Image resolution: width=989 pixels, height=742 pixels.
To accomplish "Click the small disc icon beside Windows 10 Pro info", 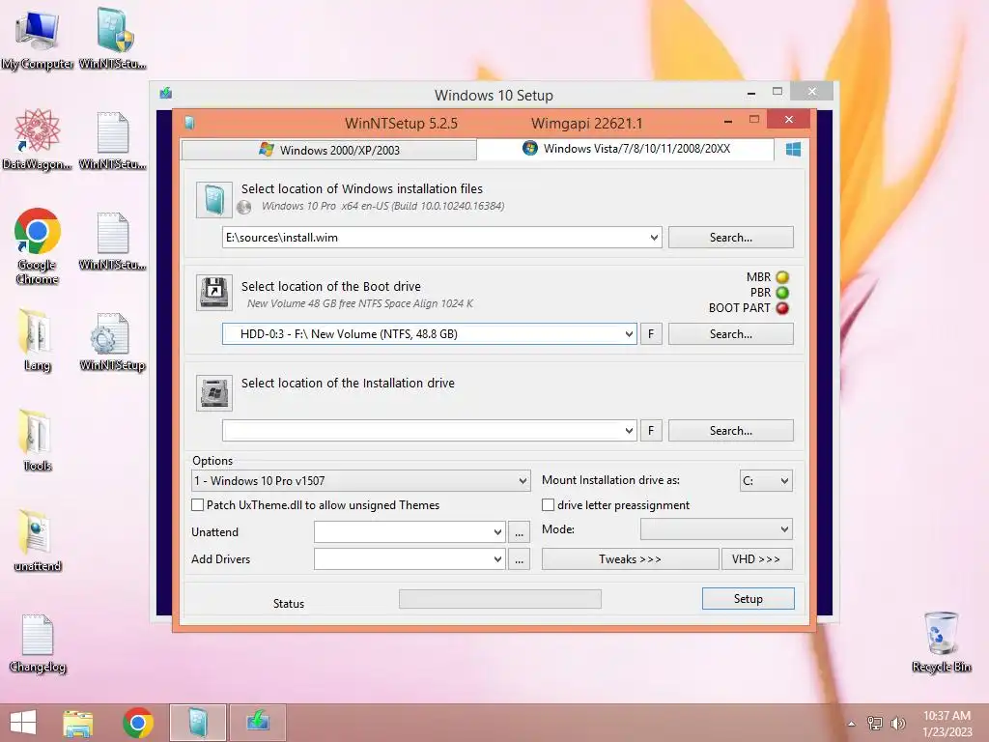I will click(244, 207).
